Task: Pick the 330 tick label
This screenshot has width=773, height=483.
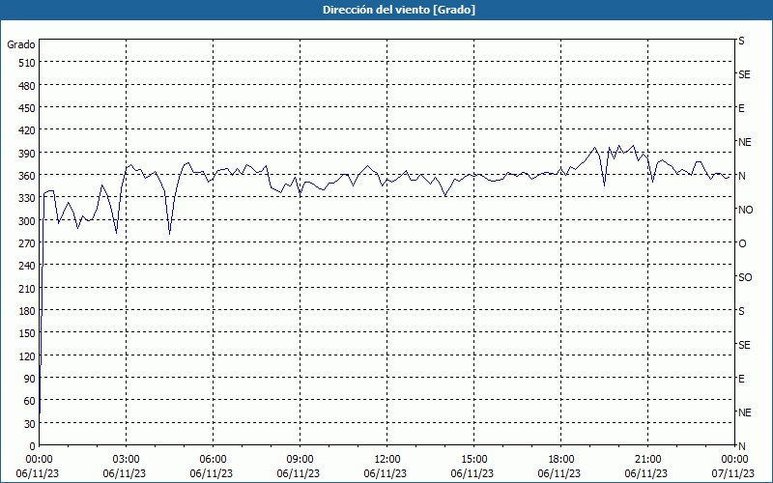Action: tap(27, 198)
